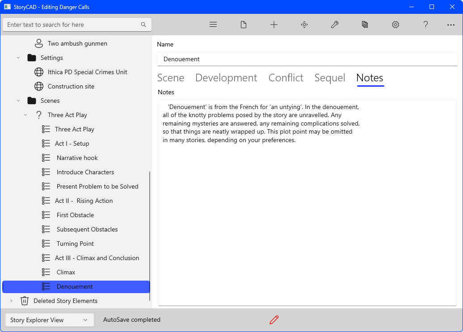Expand Deleted Story Elements

pyautogui.click(x=11, y=301)
